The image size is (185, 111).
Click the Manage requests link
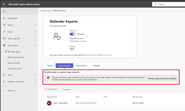[79, 41]
